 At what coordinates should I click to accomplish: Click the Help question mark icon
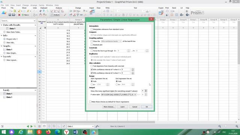coord(187,15)
